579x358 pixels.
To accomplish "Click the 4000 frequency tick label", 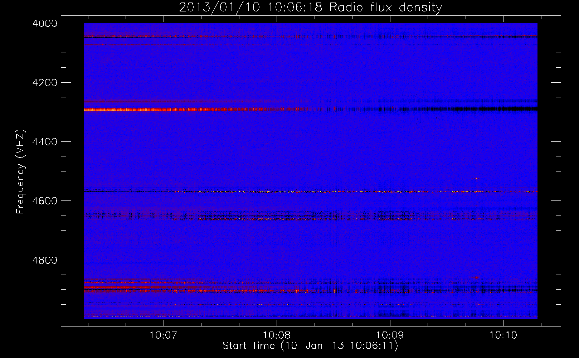I will coord(45,23).
